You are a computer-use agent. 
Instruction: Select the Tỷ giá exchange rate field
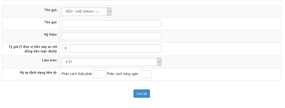tap(111, 48)
